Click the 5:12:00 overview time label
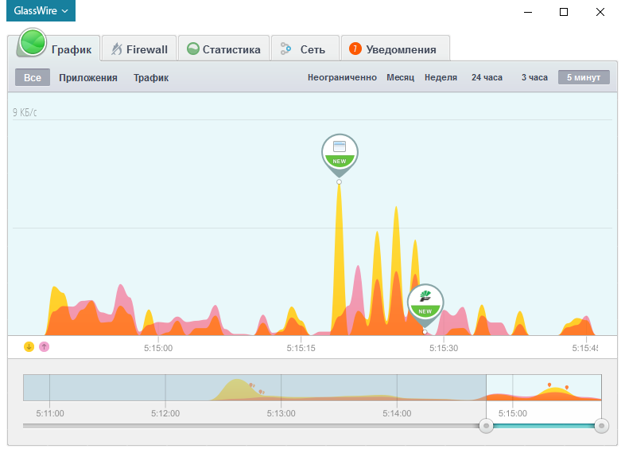Viewport: 625px width, 453px height. tap(165, 413)
